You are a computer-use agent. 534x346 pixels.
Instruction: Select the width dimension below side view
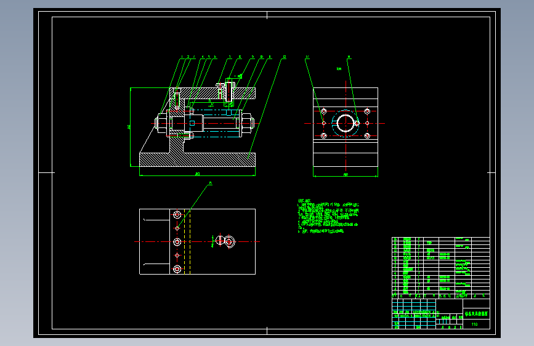(x=346, y=175)
